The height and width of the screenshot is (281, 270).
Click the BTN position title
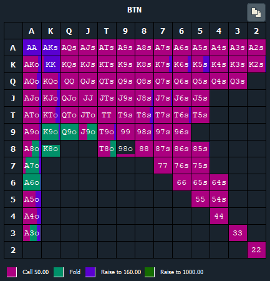[x=135, y=10]
